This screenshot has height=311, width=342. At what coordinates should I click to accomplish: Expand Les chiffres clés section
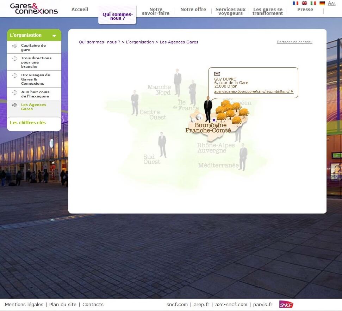coord(28,122)
